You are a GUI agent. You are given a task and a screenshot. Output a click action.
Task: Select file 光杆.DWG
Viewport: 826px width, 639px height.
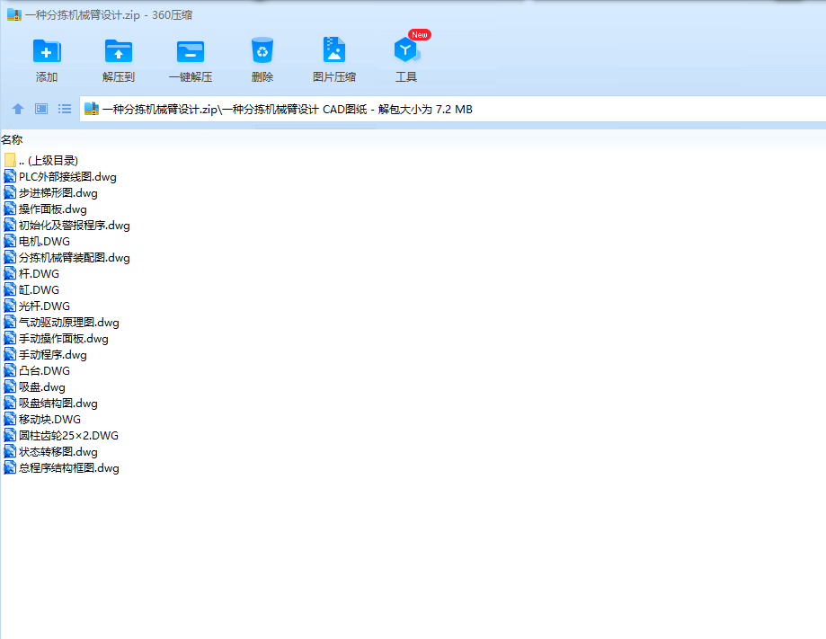click(x=44, y=306)
